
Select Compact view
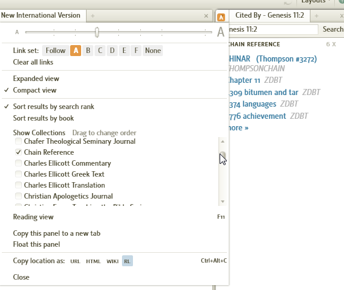35,90
